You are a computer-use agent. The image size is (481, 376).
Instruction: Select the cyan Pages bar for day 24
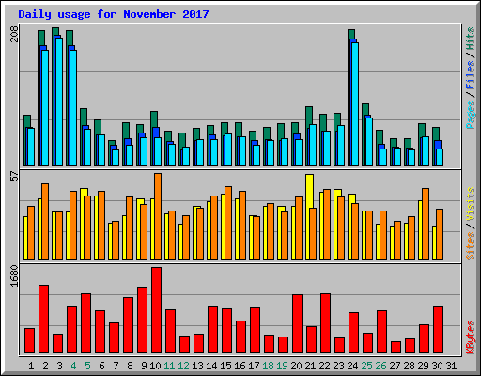pyautogui.click(x=355, y=104)
